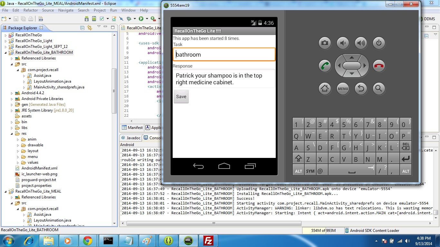
Task: Click the Debug bug toolbar icon
Action: 129,19
